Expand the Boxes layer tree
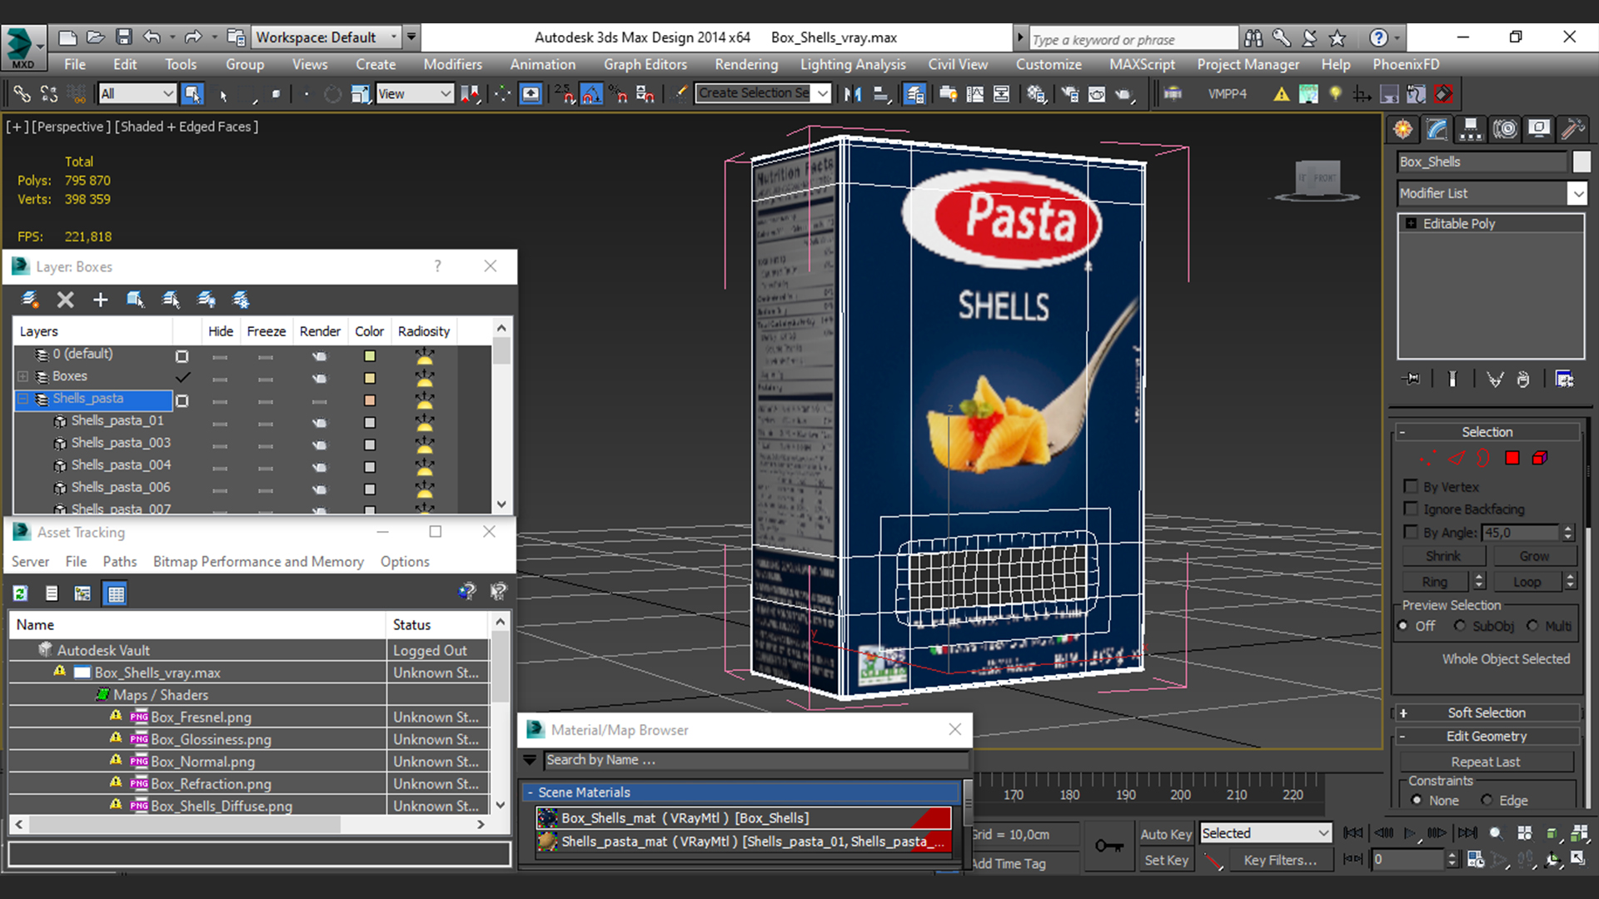 click(x=23, y=376)
